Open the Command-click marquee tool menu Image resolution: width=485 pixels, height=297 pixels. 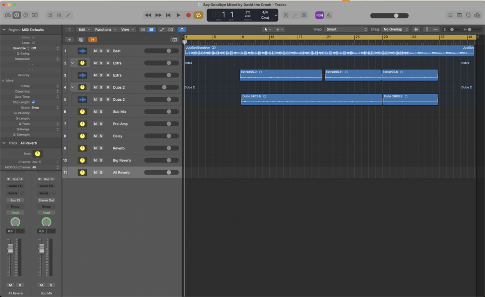pos(279,30)
